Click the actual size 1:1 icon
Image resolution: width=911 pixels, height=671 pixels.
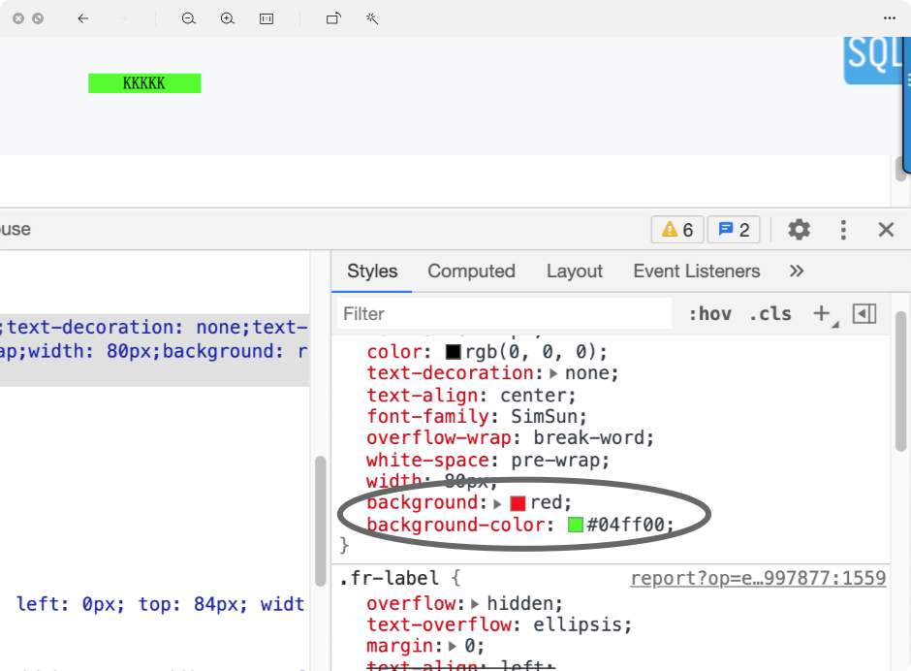267,19
